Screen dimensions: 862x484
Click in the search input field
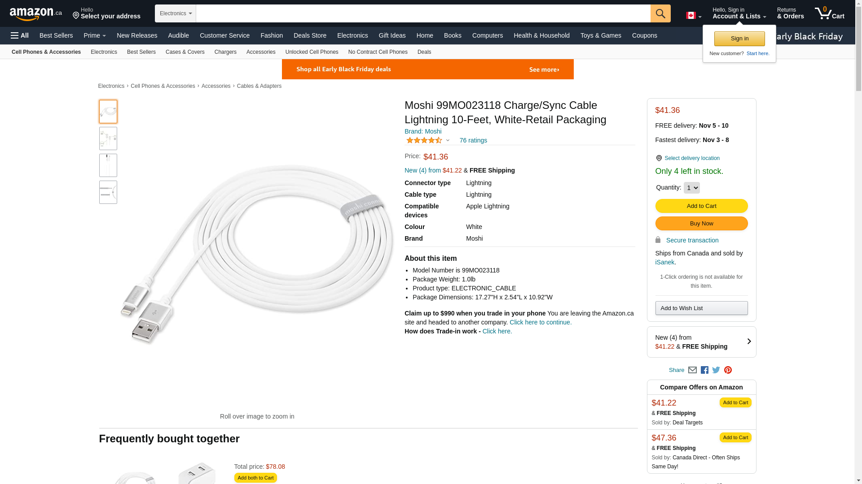pos(423,13)
